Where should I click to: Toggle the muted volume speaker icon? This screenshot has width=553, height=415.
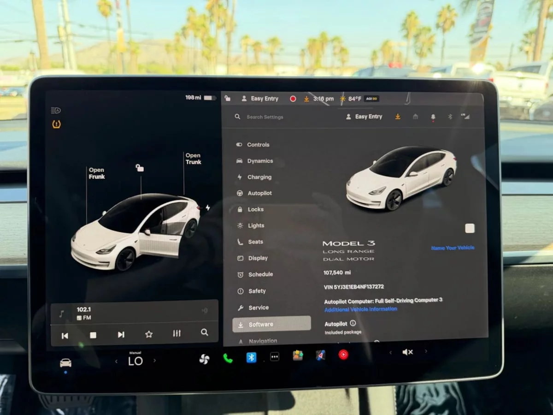[407, 352]
